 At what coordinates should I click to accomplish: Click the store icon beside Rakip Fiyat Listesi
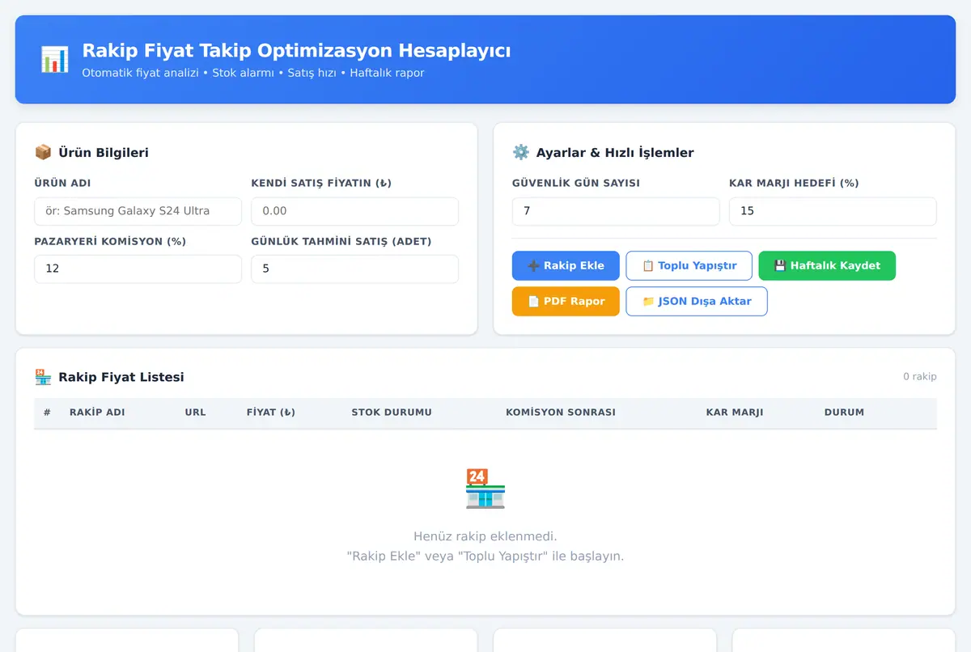tap(43, 377)
